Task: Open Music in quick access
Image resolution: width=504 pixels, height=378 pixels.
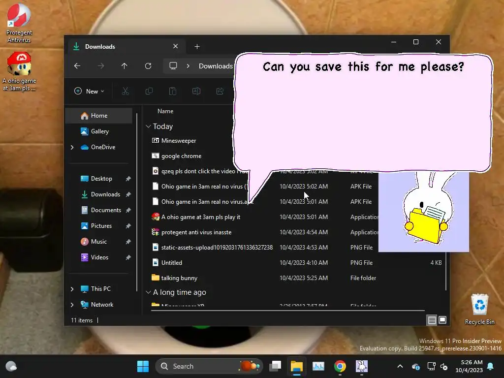Action: 98,242
